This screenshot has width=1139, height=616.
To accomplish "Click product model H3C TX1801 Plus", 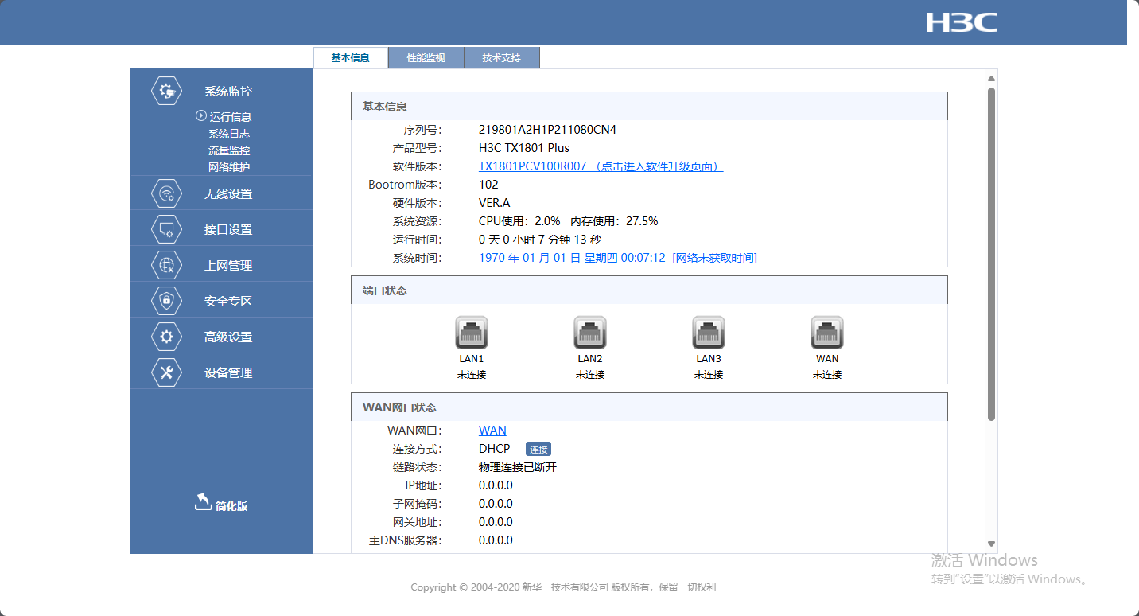I will tap(524, 148).
